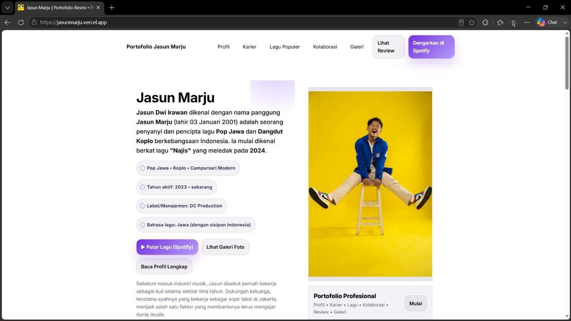
Task: Click the address bar URL
Action: (74, 22)
